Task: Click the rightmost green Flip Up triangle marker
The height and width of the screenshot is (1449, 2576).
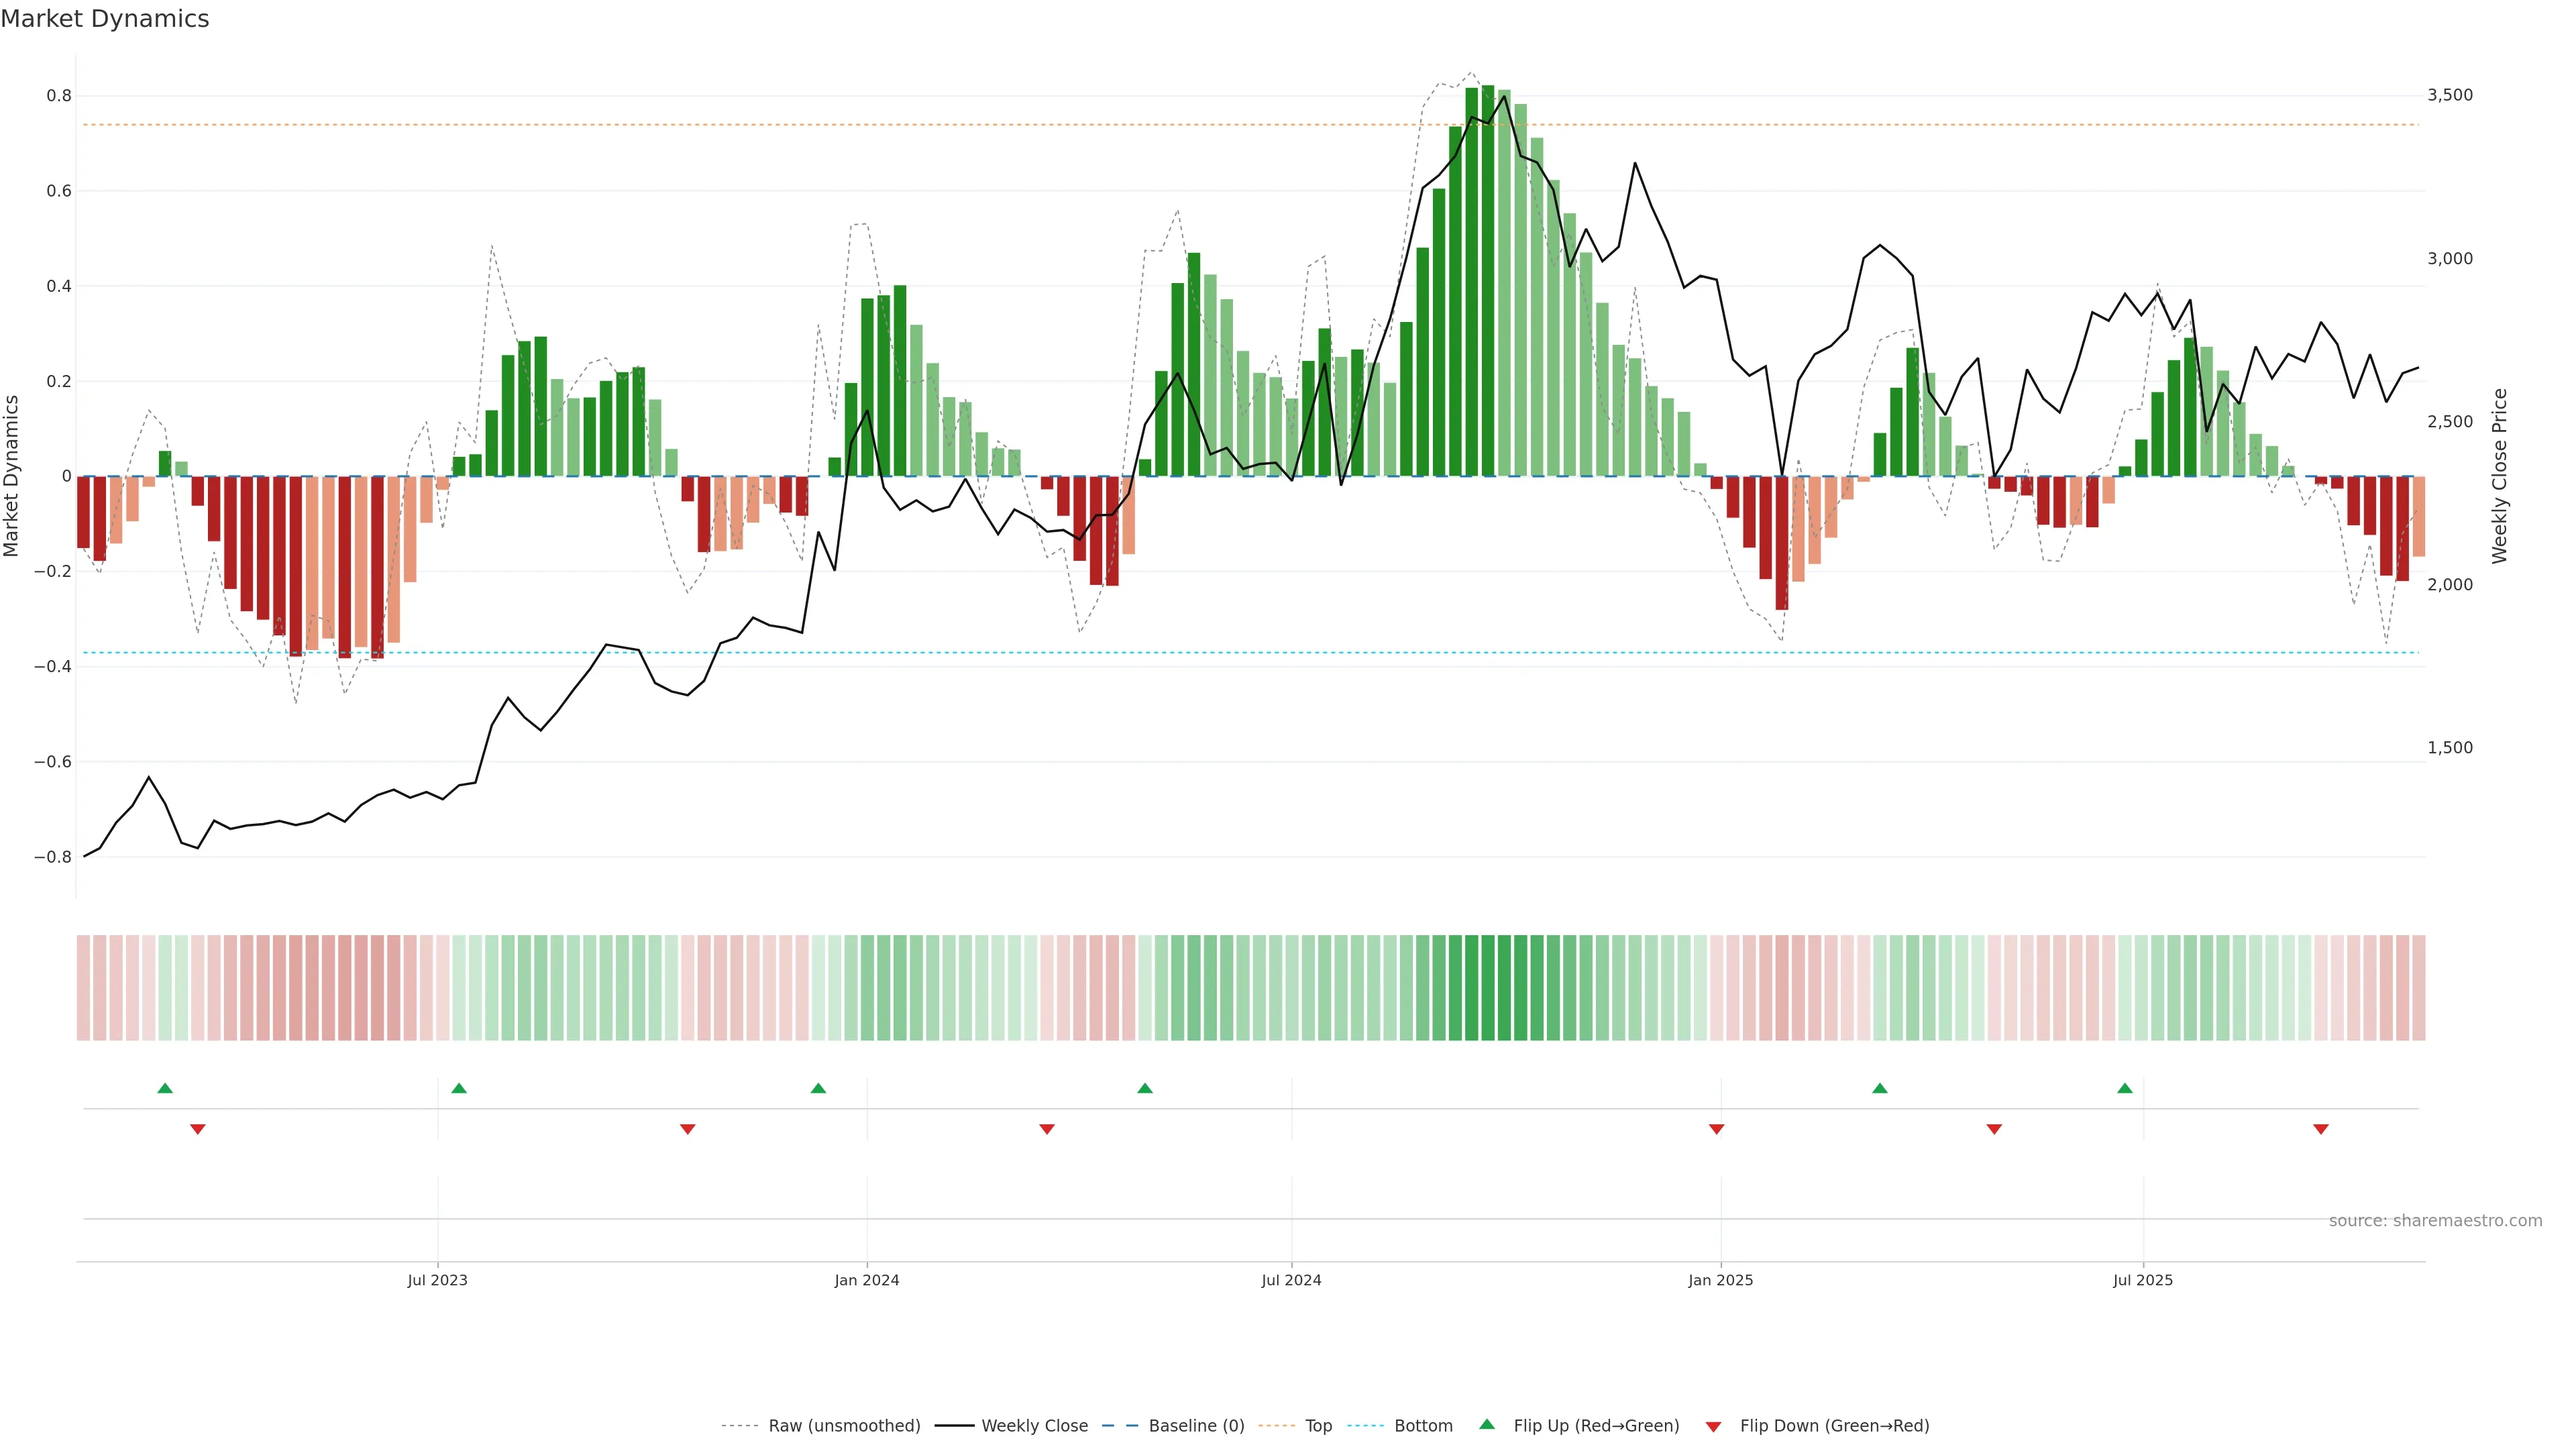Action: point(2125,1088)
